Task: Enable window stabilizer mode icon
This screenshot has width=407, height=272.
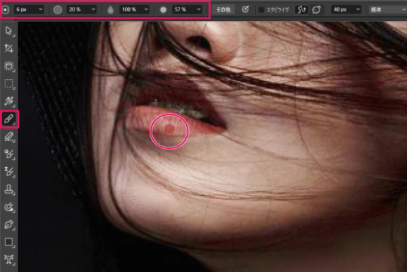Action: point(317,10)
